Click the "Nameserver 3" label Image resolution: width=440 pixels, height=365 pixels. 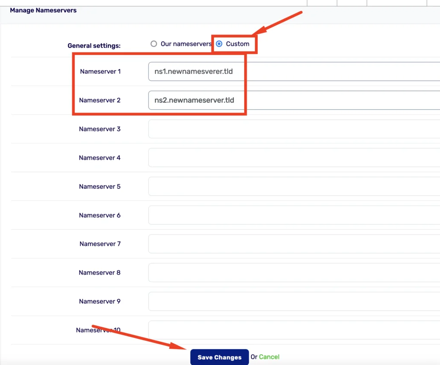pos(100,129)
